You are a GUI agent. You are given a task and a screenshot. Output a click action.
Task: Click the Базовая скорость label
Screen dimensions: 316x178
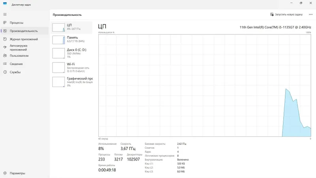tap(155, 144)
